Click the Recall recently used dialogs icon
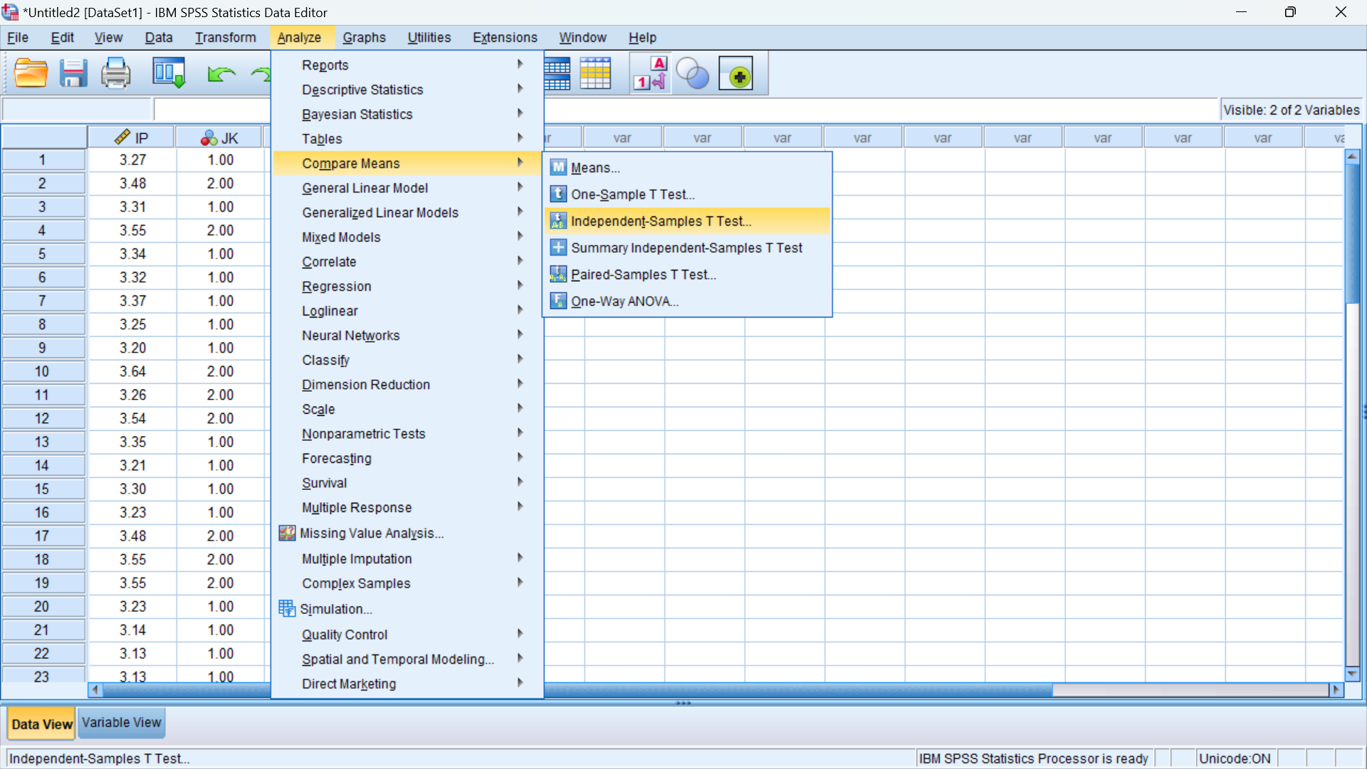The height and width of the screenshot is (769, 1367). [169, 73]
